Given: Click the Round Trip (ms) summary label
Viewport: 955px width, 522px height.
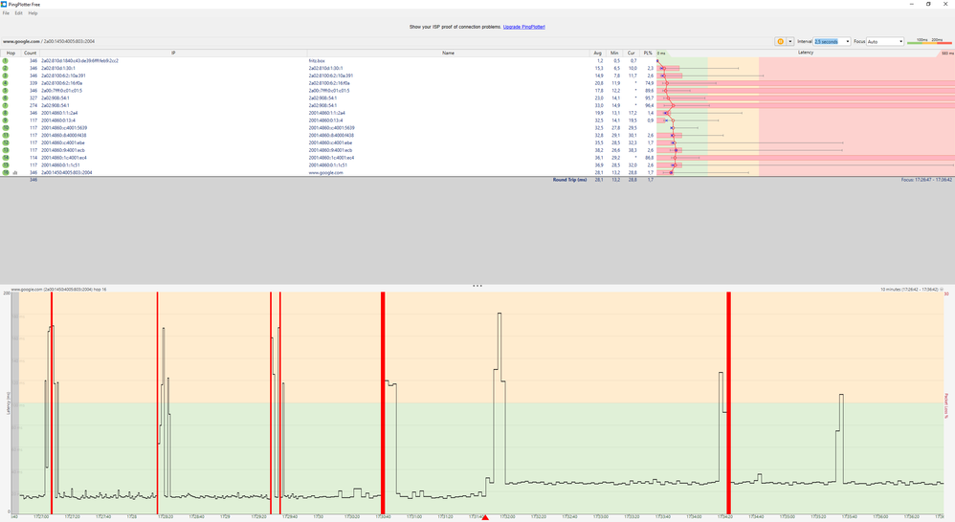Looking at the screenshot, I should [569, 180].
